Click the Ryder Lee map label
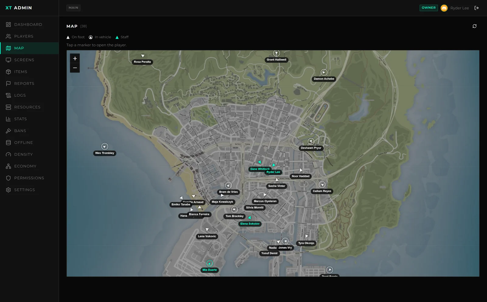 (273, 172)
